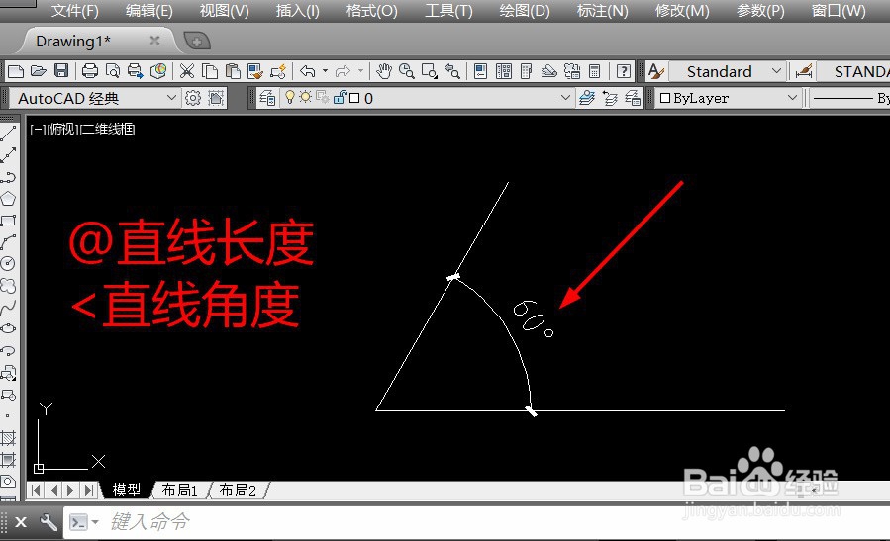890x541 pixels.
Task: Expand the Standard text style dropdown
Action: [x=776, y=71]
